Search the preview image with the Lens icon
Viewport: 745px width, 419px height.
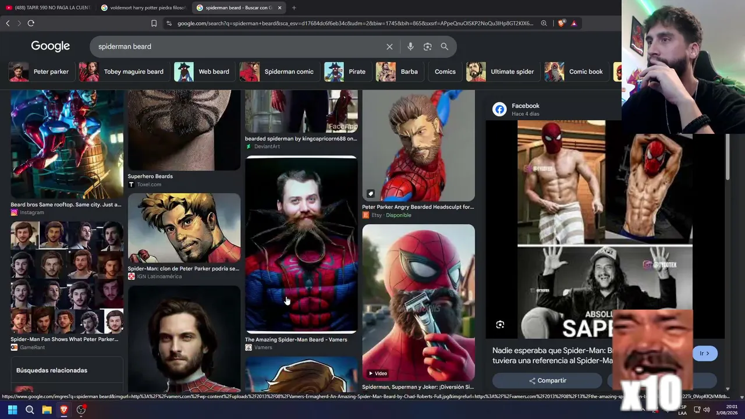[500, 325]
